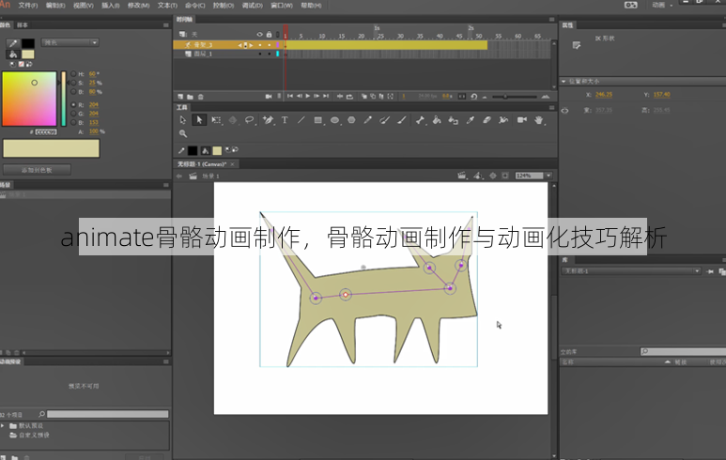Screen dimensions: 726x460
Task: Select the H hue radio button
Action: (73, 74)
